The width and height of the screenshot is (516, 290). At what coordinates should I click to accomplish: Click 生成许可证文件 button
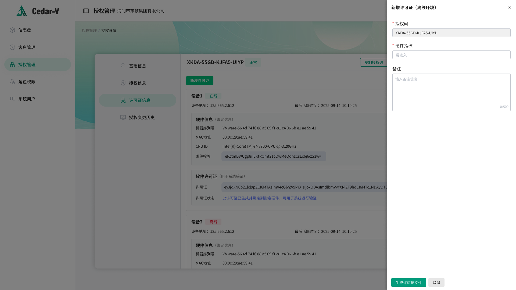click(408, 282)
